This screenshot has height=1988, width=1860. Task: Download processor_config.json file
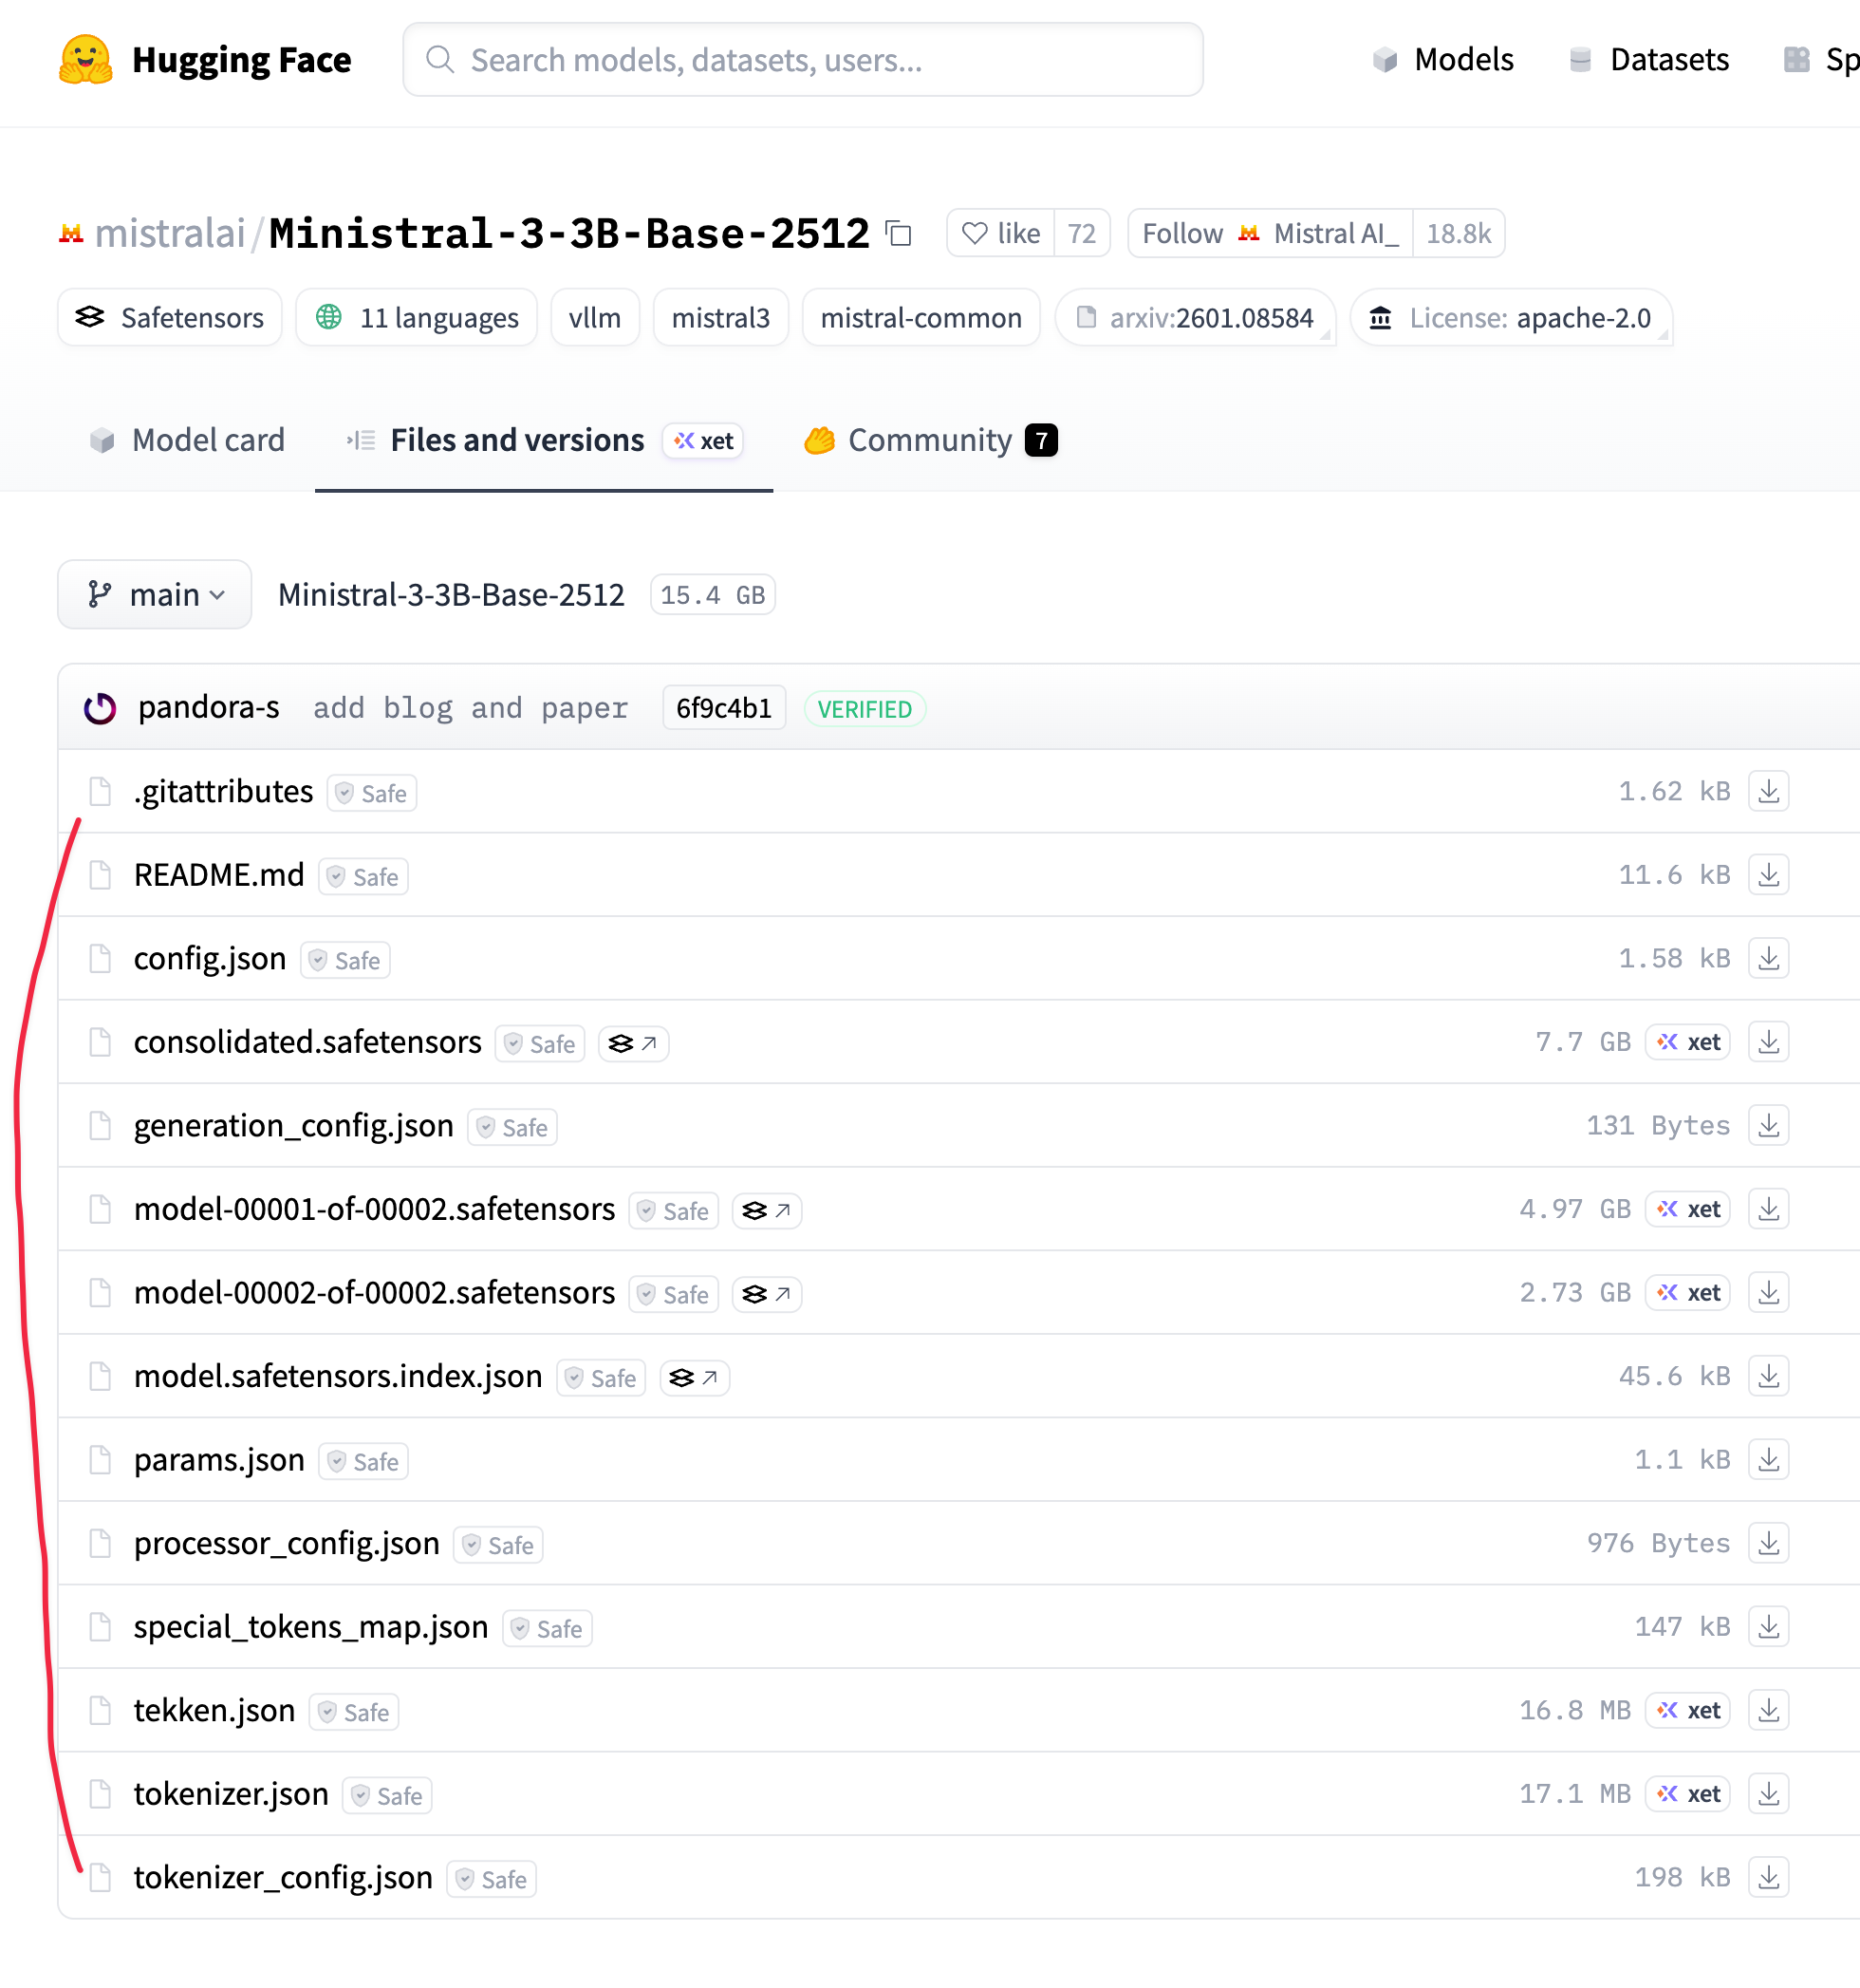1768,1543
